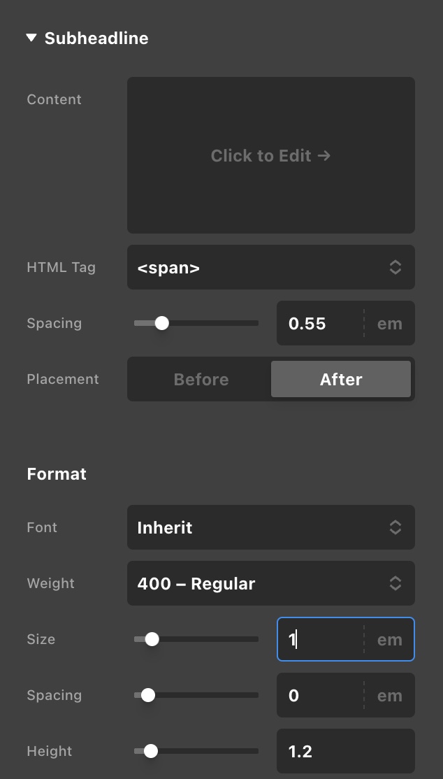
Task: Click the Weight dropdown chevron arrows icon
Action: tap(395, 583)
